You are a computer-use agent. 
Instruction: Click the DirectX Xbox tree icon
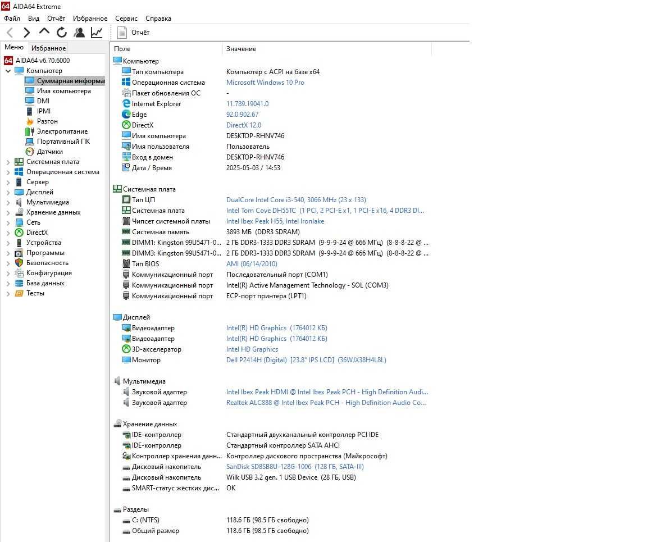pyautogui.click(x=19, y=233)
